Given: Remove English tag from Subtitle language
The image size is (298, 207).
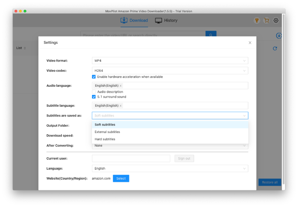Looking at the screenshot, I should (120, 106).
